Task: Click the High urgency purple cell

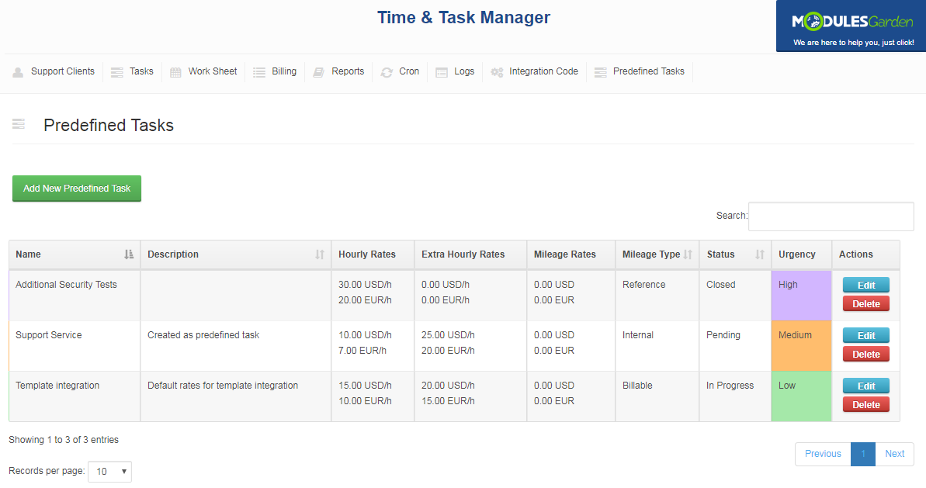Action: tap(801, 295)
